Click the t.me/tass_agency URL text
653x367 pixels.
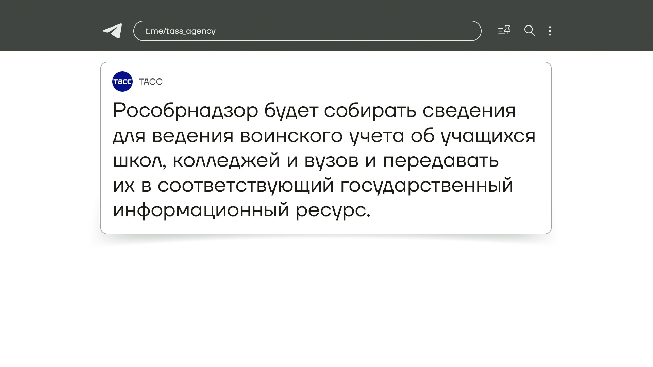pyautogui.click(x=180, y=31)
